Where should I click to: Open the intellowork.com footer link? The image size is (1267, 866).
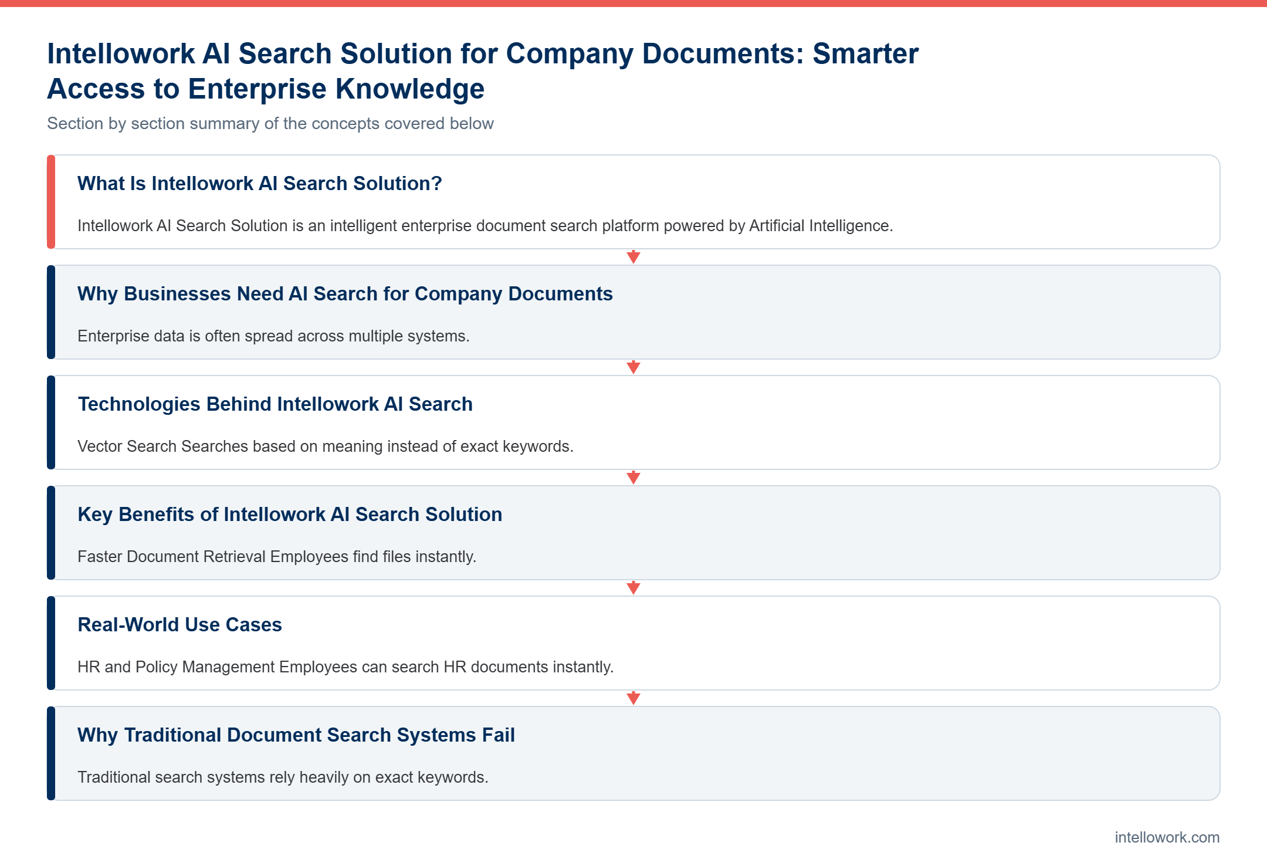click(x=1167, y=837)
